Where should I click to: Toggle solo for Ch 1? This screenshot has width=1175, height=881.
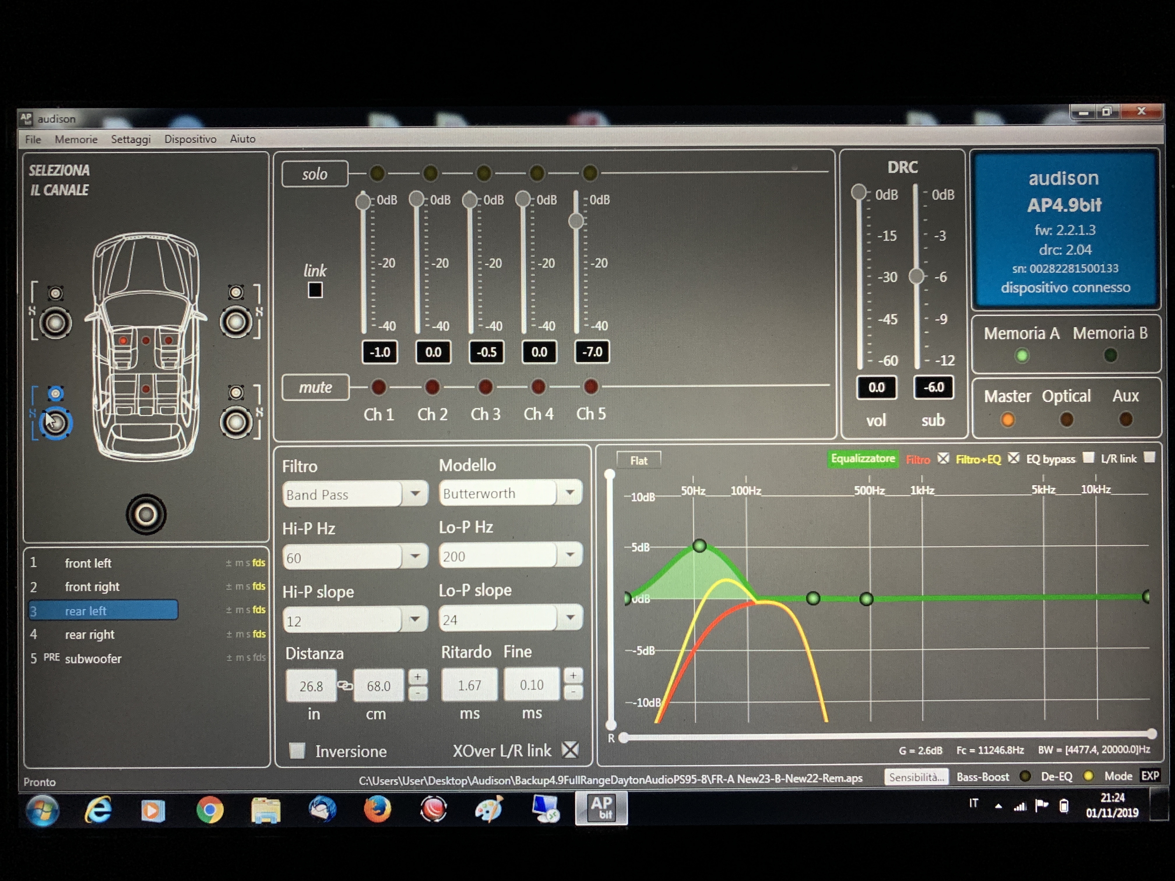(x=377, y=172)
